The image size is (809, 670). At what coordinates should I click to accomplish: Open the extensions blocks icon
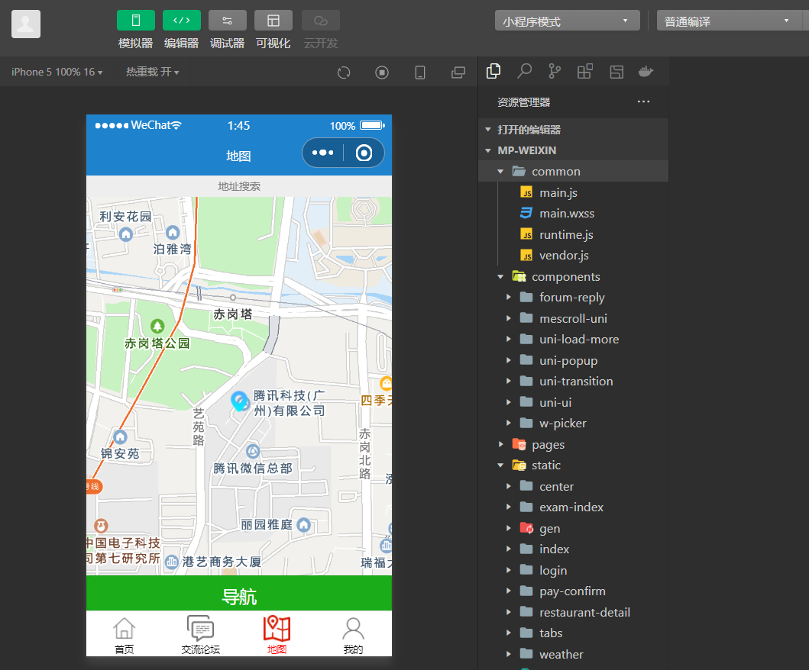coord(585,71)
